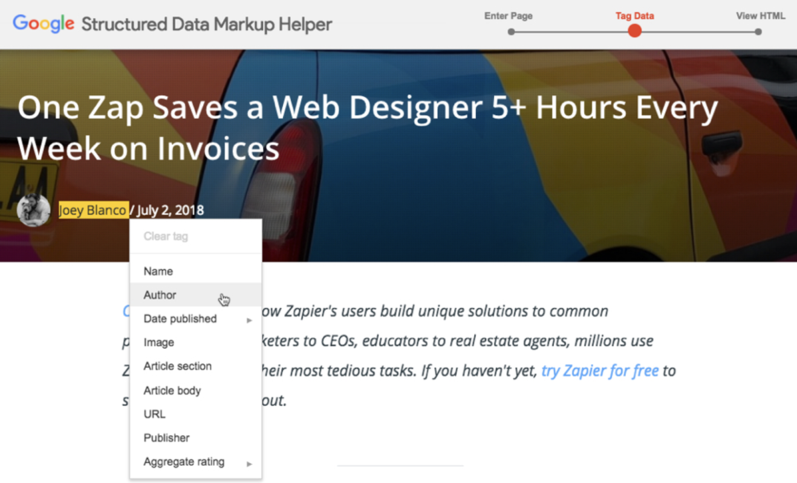Click the Google logo
797x483 pixels.
pyautogui.click(x=44, y=24)
